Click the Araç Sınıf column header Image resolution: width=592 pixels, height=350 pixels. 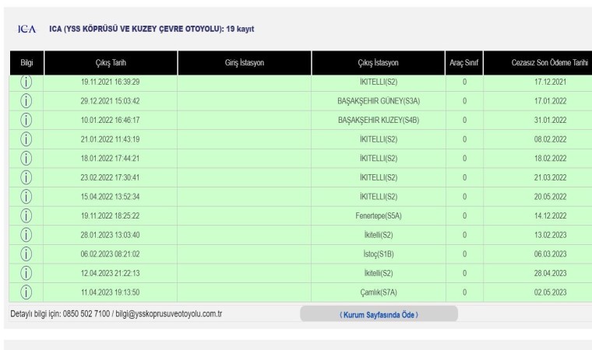[463, 63]
